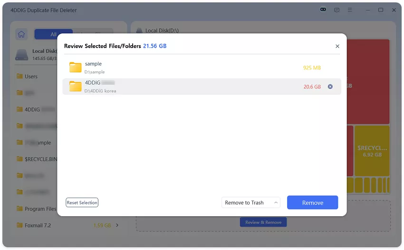
Task: Open the Remove to Trash dropdown
Action: pos(250,202)
